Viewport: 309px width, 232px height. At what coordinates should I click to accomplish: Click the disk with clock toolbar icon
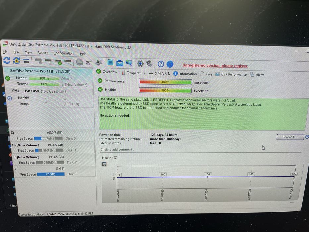click(48, 62)
